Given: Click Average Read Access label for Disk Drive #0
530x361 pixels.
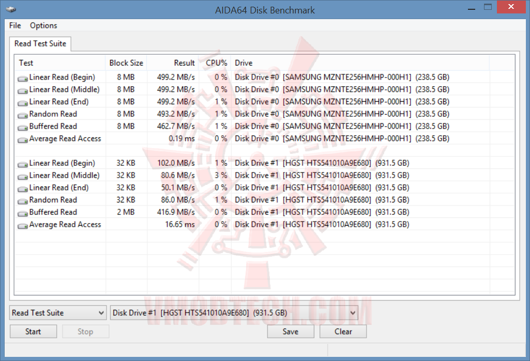Looking at the screenshot, I should point(65,139).
